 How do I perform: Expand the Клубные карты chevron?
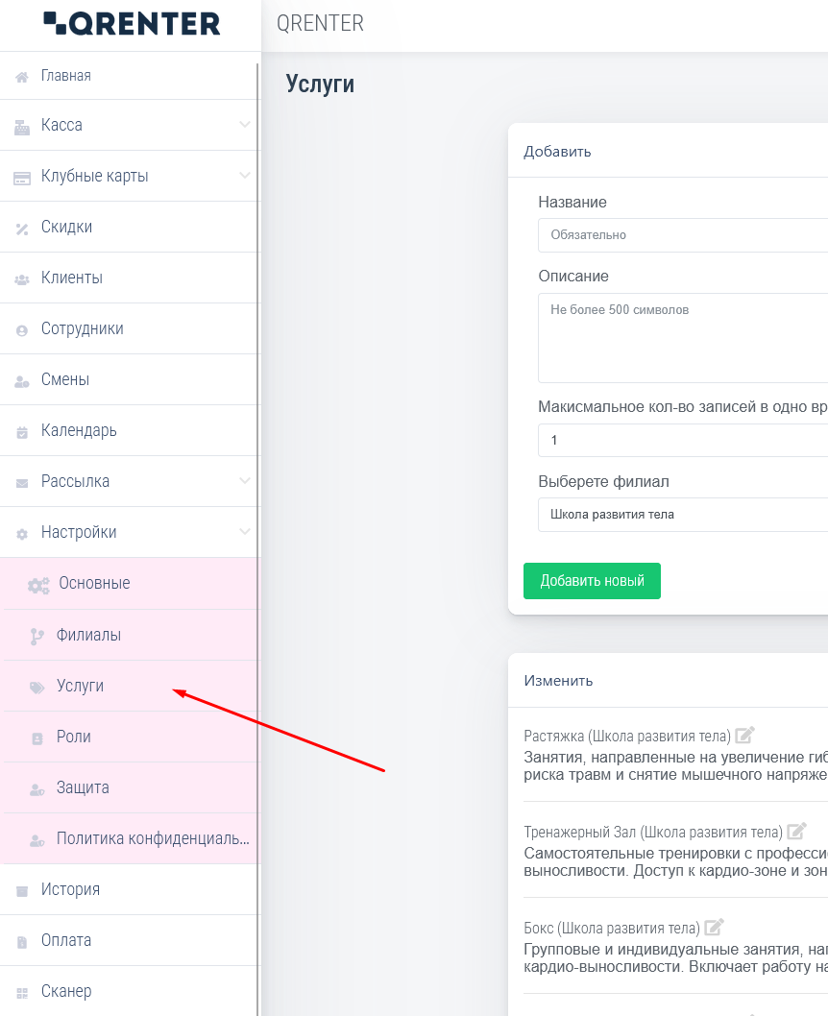tap(245, 176)
